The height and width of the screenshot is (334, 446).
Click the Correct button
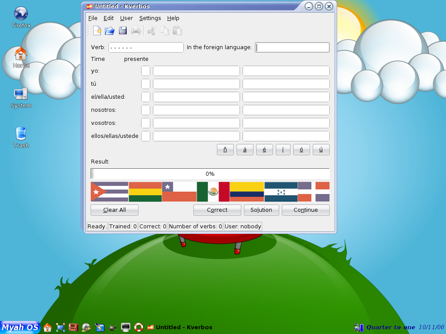(217, 210)
